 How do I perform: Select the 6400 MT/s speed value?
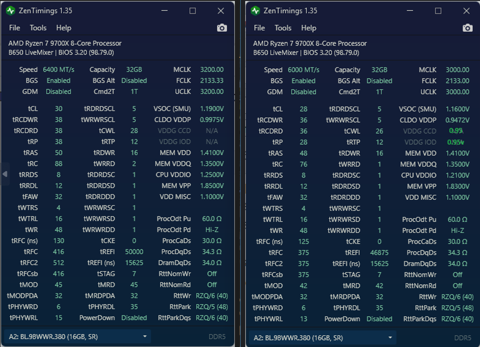coord(58,69)
